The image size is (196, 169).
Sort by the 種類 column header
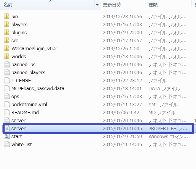click(153, 5)
